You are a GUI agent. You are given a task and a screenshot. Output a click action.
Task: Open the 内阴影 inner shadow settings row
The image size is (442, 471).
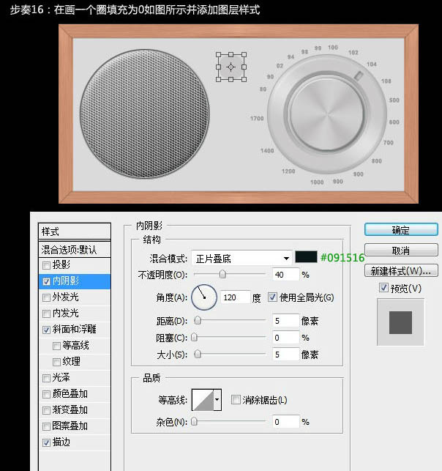click(75, 281)
